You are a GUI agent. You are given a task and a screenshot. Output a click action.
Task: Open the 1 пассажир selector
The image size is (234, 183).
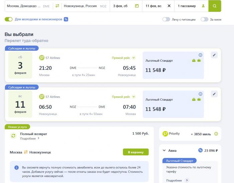pos(191,6)
